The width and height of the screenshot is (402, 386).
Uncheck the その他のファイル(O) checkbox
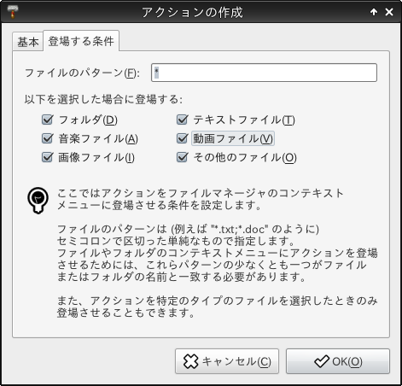(x=182, y=157)
